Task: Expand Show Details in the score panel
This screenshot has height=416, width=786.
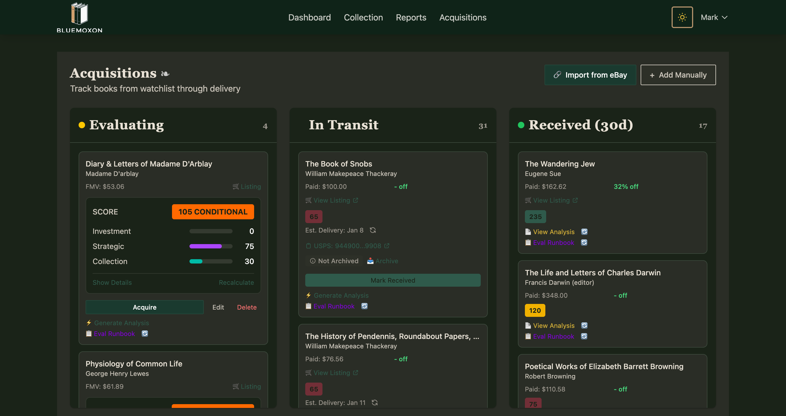Action: pyautogui.click(x=112, y=283)
